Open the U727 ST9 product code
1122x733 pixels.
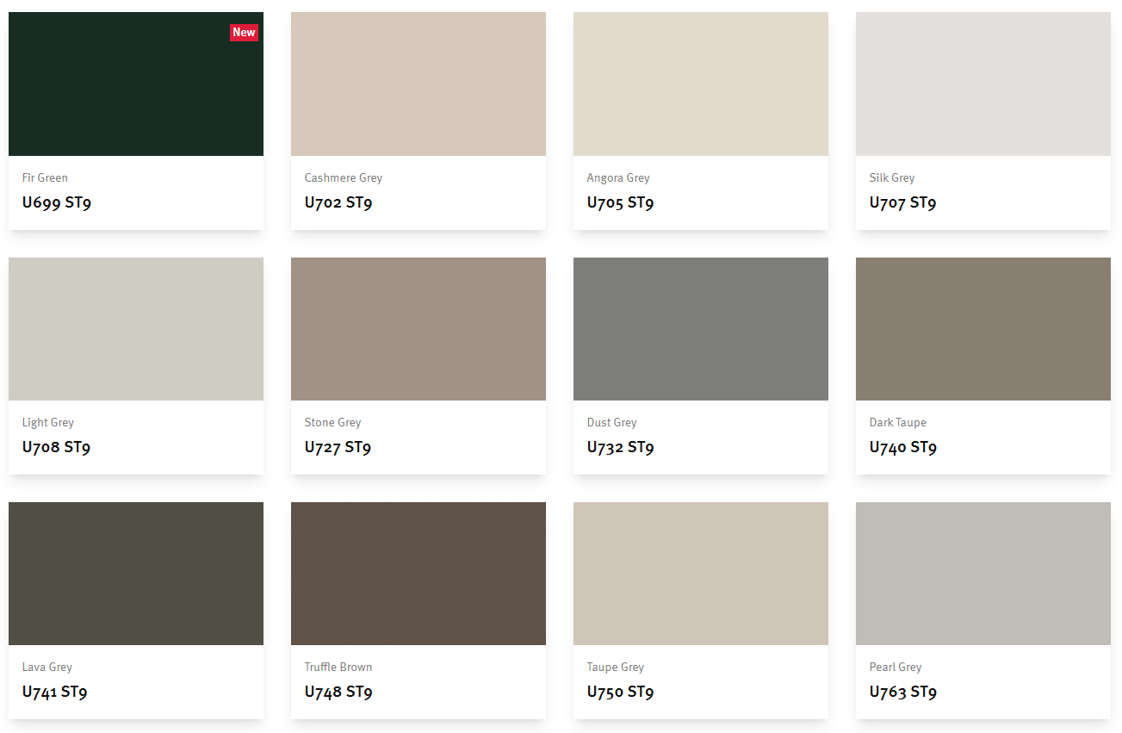tap(338, 448)
